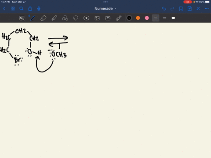The height and width of the screenshot is (158, 211).
Task: Tap the three-dot multitasking control
Action: click(x=105, y=2)
